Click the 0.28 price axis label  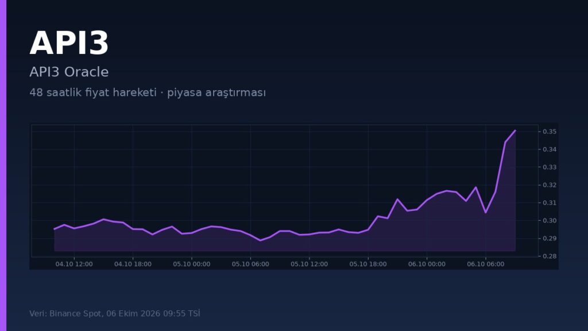pos(550,256)
